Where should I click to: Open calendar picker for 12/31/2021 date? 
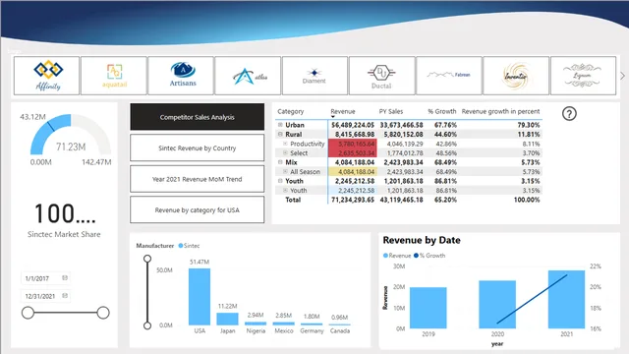65,296
